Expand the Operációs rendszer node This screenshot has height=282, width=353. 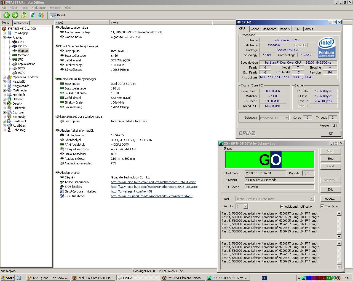4,77
